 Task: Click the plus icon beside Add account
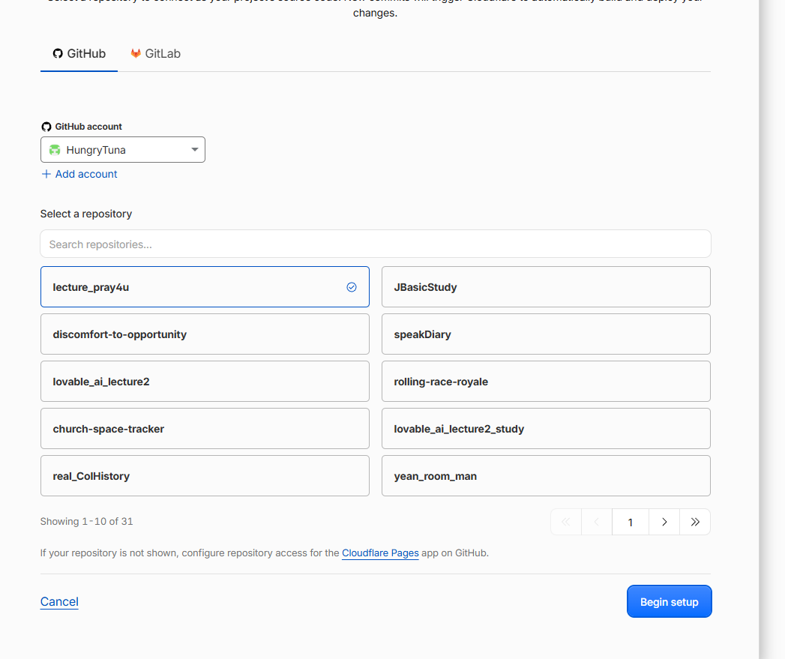pyautogui.click(x=46, y=174)
